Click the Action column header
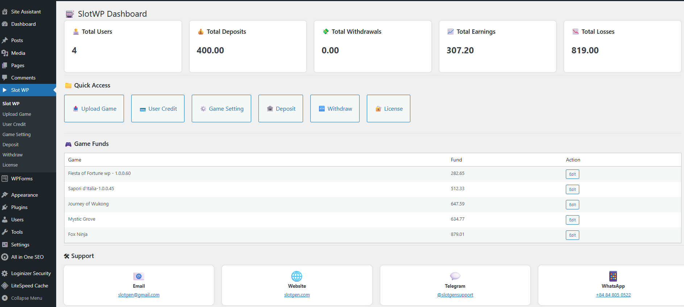This screenshot has height=307, width=684. [573, 160]
